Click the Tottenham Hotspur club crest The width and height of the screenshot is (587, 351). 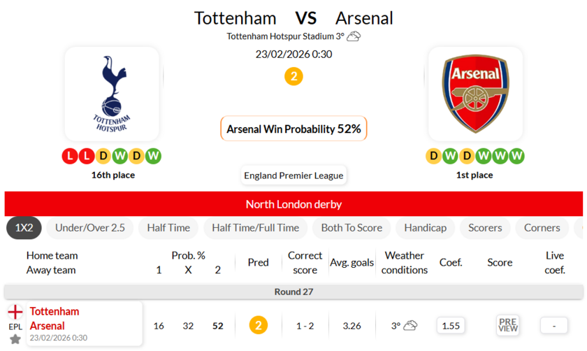[112, 94]
